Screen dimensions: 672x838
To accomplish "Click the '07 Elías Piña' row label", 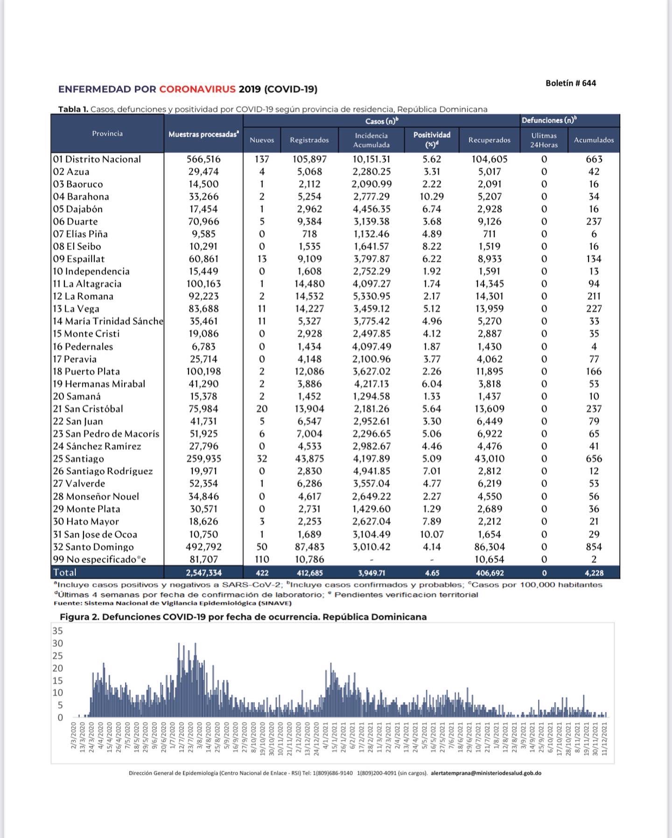I will click(x=80, y=234).
